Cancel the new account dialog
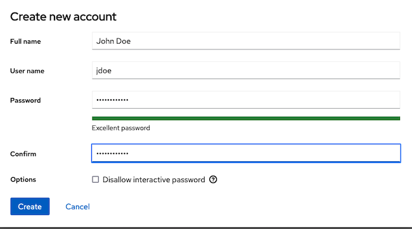Image resolution: width=412 pixels, height=229 pixels. pos(77,207)
